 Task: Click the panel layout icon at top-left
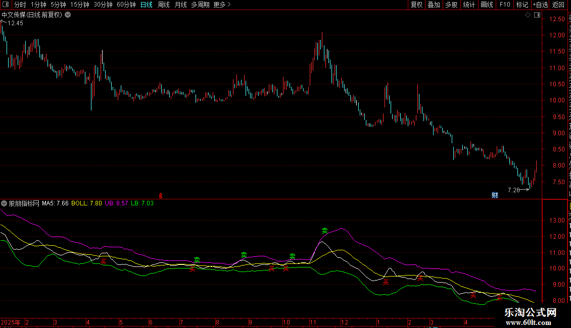point(6,5)
